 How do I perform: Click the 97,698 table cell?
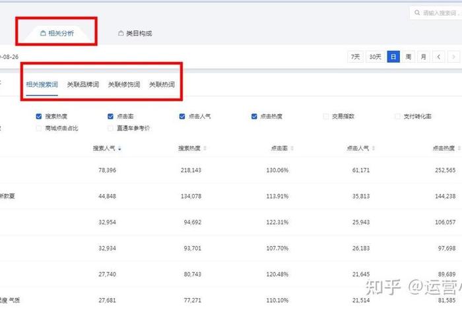click(x=447, y=248)
